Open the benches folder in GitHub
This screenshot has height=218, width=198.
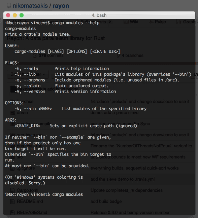click(x=25, y=102)
